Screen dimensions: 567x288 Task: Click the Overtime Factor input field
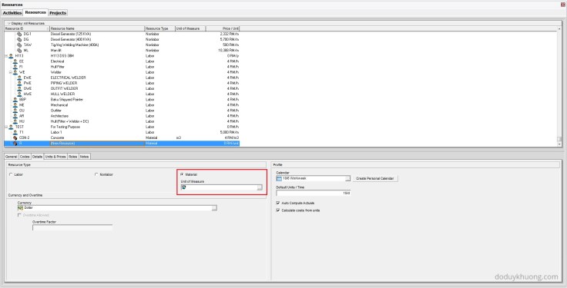(x=72, y=227)
